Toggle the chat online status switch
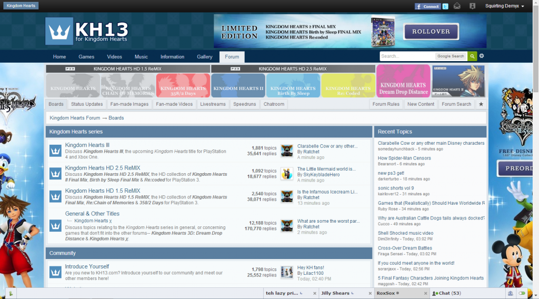The width and height of the screenshot is (539, 299). tap(522, 293)
